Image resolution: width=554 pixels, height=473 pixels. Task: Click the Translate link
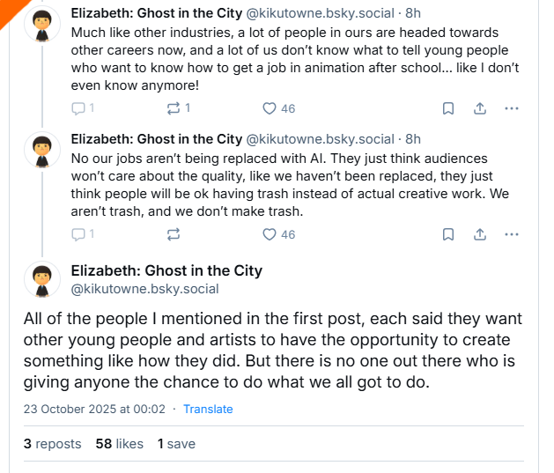(208, 409)
